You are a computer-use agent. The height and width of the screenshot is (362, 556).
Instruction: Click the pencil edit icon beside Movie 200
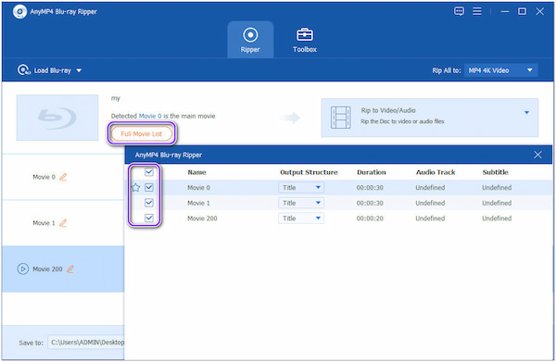tap(70, 269)
